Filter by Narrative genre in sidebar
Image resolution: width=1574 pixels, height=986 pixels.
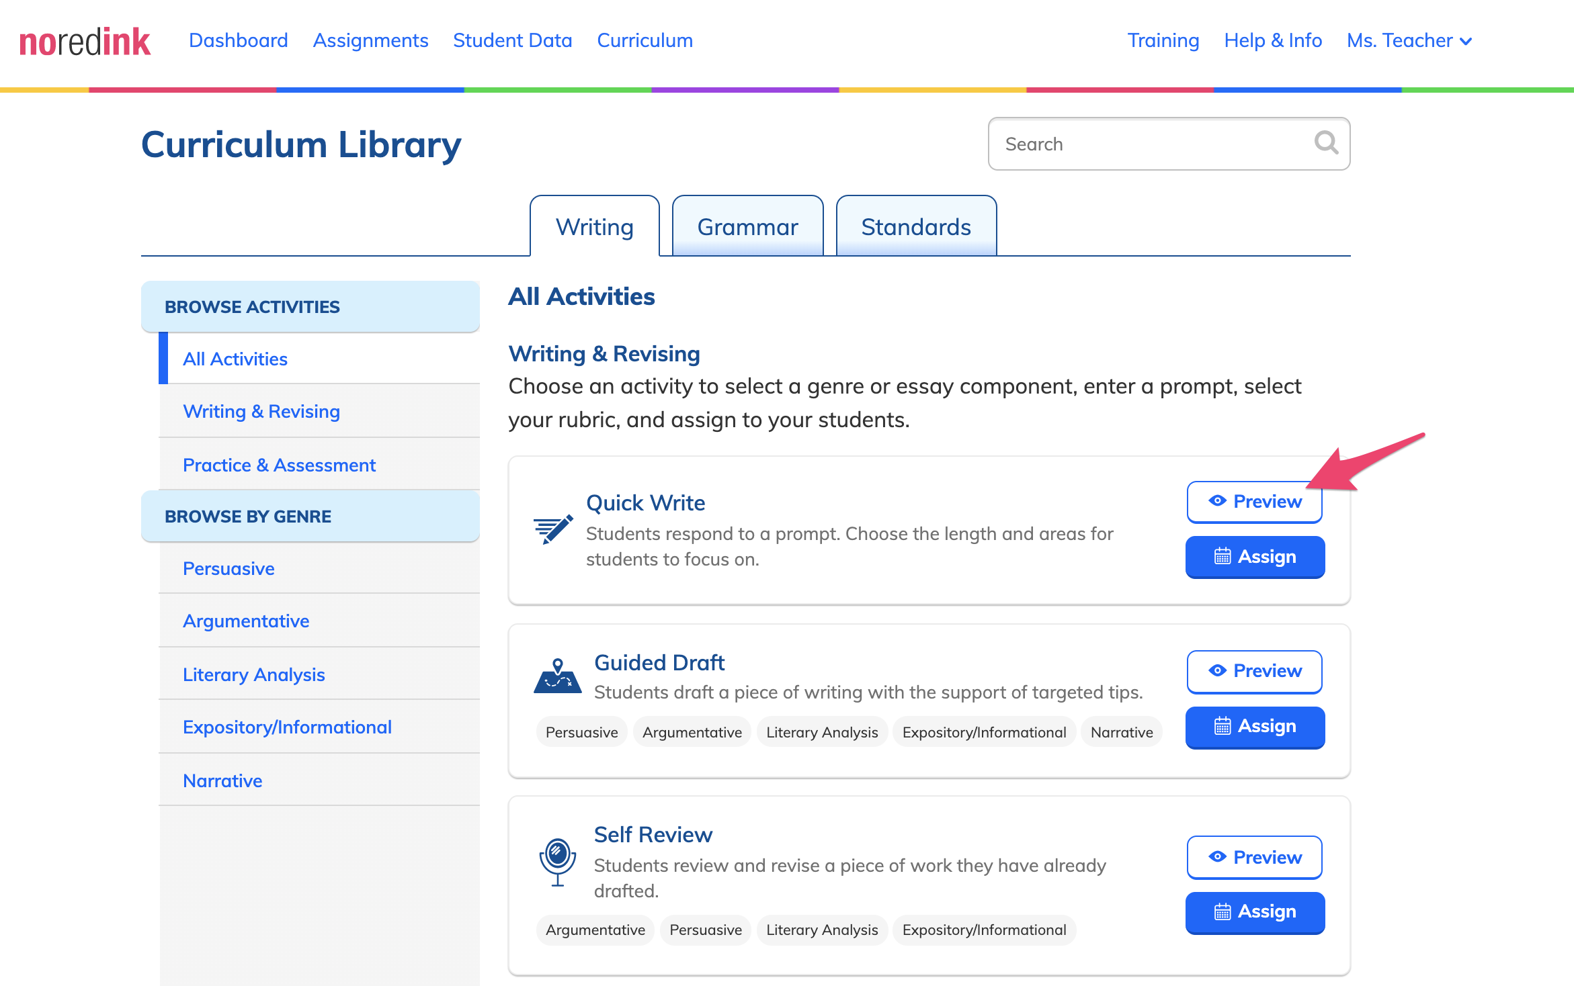(320, 780)
